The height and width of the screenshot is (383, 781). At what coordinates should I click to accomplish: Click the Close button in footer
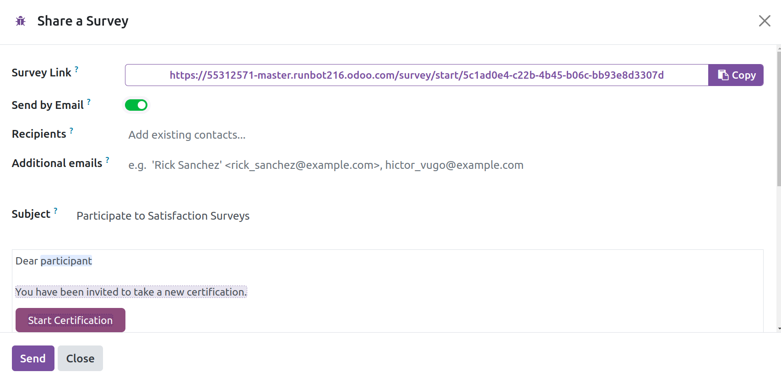tap(80, 358)
